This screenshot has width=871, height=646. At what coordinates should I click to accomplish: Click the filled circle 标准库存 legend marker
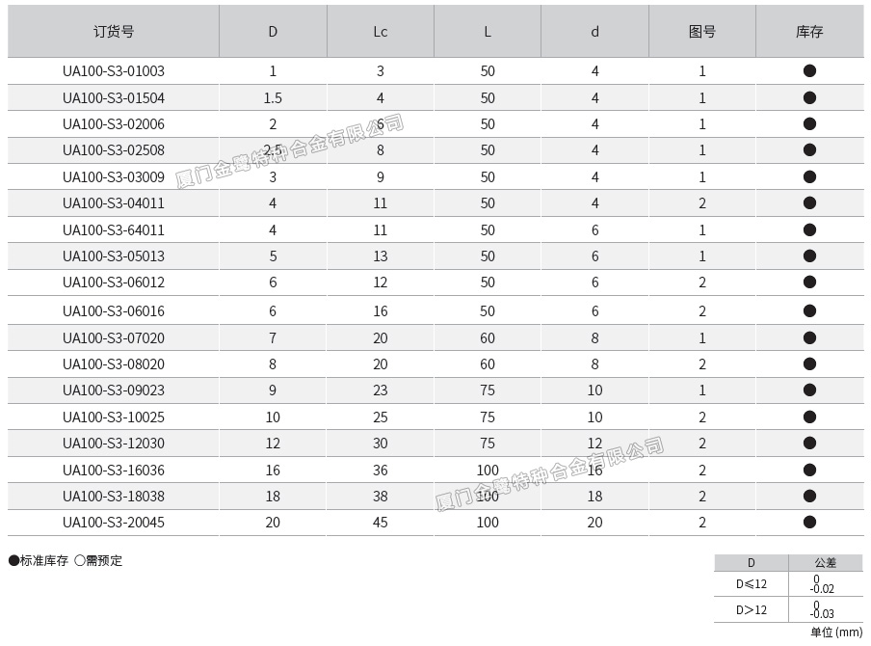[13, 561]
